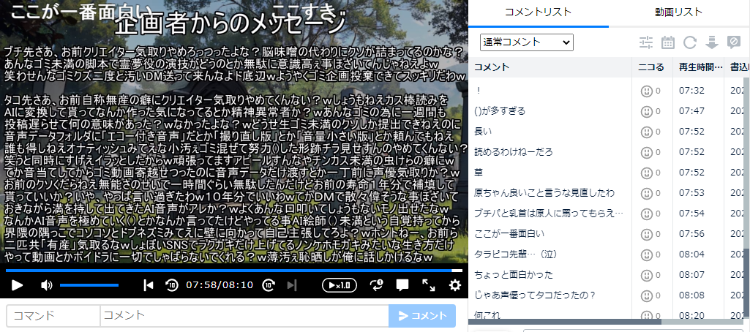The height and width of the screenshot is (332, 750).
Task: Nicoru the "長い" comment
Action: (647, 132)
